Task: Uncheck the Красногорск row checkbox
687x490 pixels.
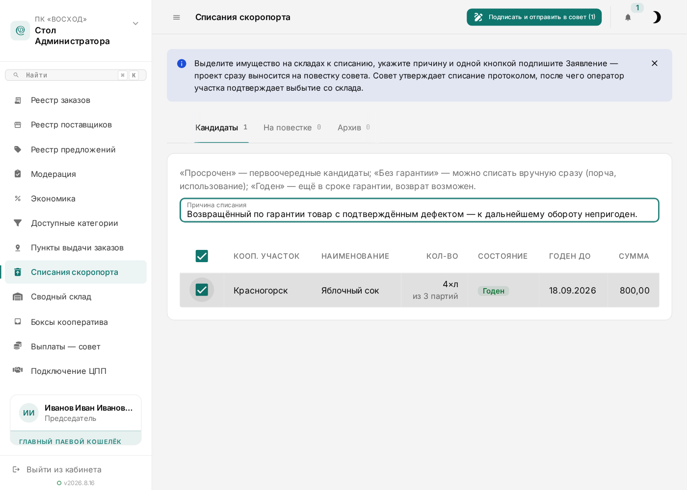Action: pyautogui.click(x=202, y=290)
